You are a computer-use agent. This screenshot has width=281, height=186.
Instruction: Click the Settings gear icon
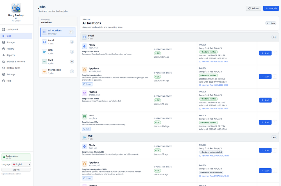point(4,74)
